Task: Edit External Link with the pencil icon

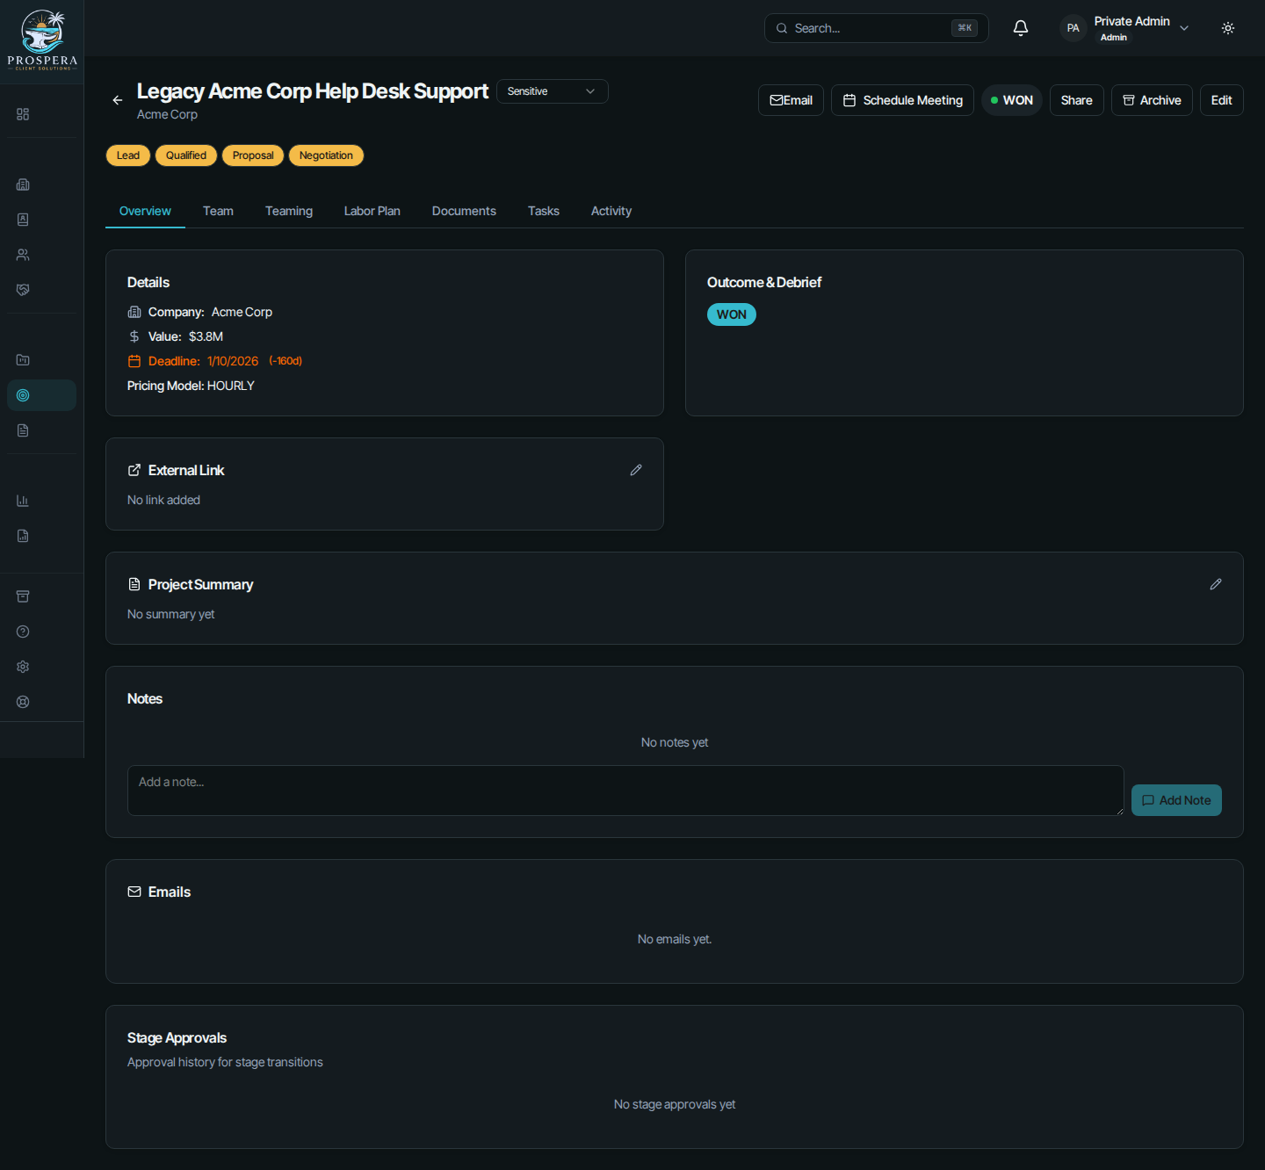Action: tap(636, 470)
